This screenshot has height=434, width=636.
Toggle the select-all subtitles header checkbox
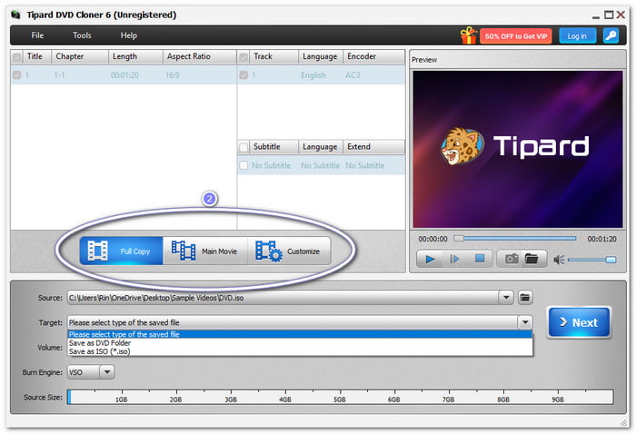pos(243,147)
